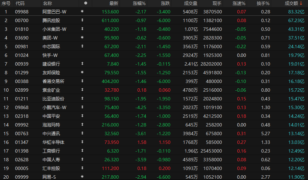Select the stock name 中国平安

[51, 116]
